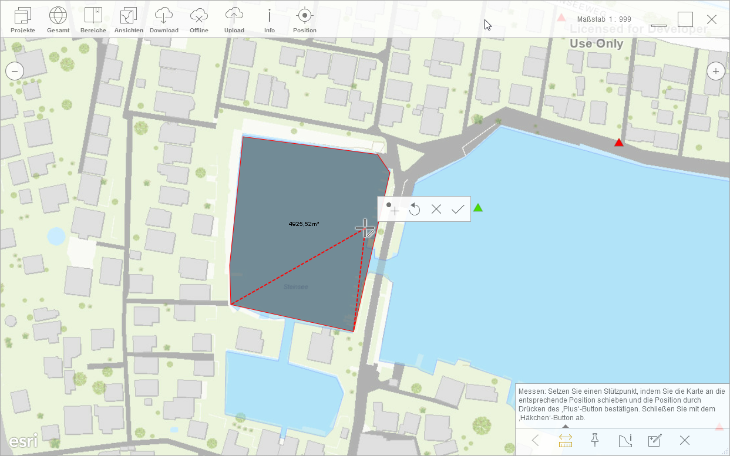Viewport: 730px width, 456px height.
Task: Select the pushpin marker tool
Action: 594,440
